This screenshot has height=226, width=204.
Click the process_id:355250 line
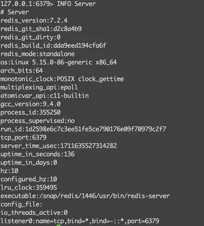pyautogui.click(x=31, y=112)
